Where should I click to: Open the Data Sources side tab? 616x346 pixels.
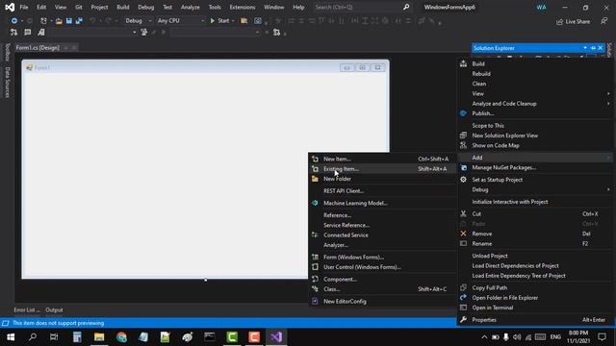tap(7, 82)
